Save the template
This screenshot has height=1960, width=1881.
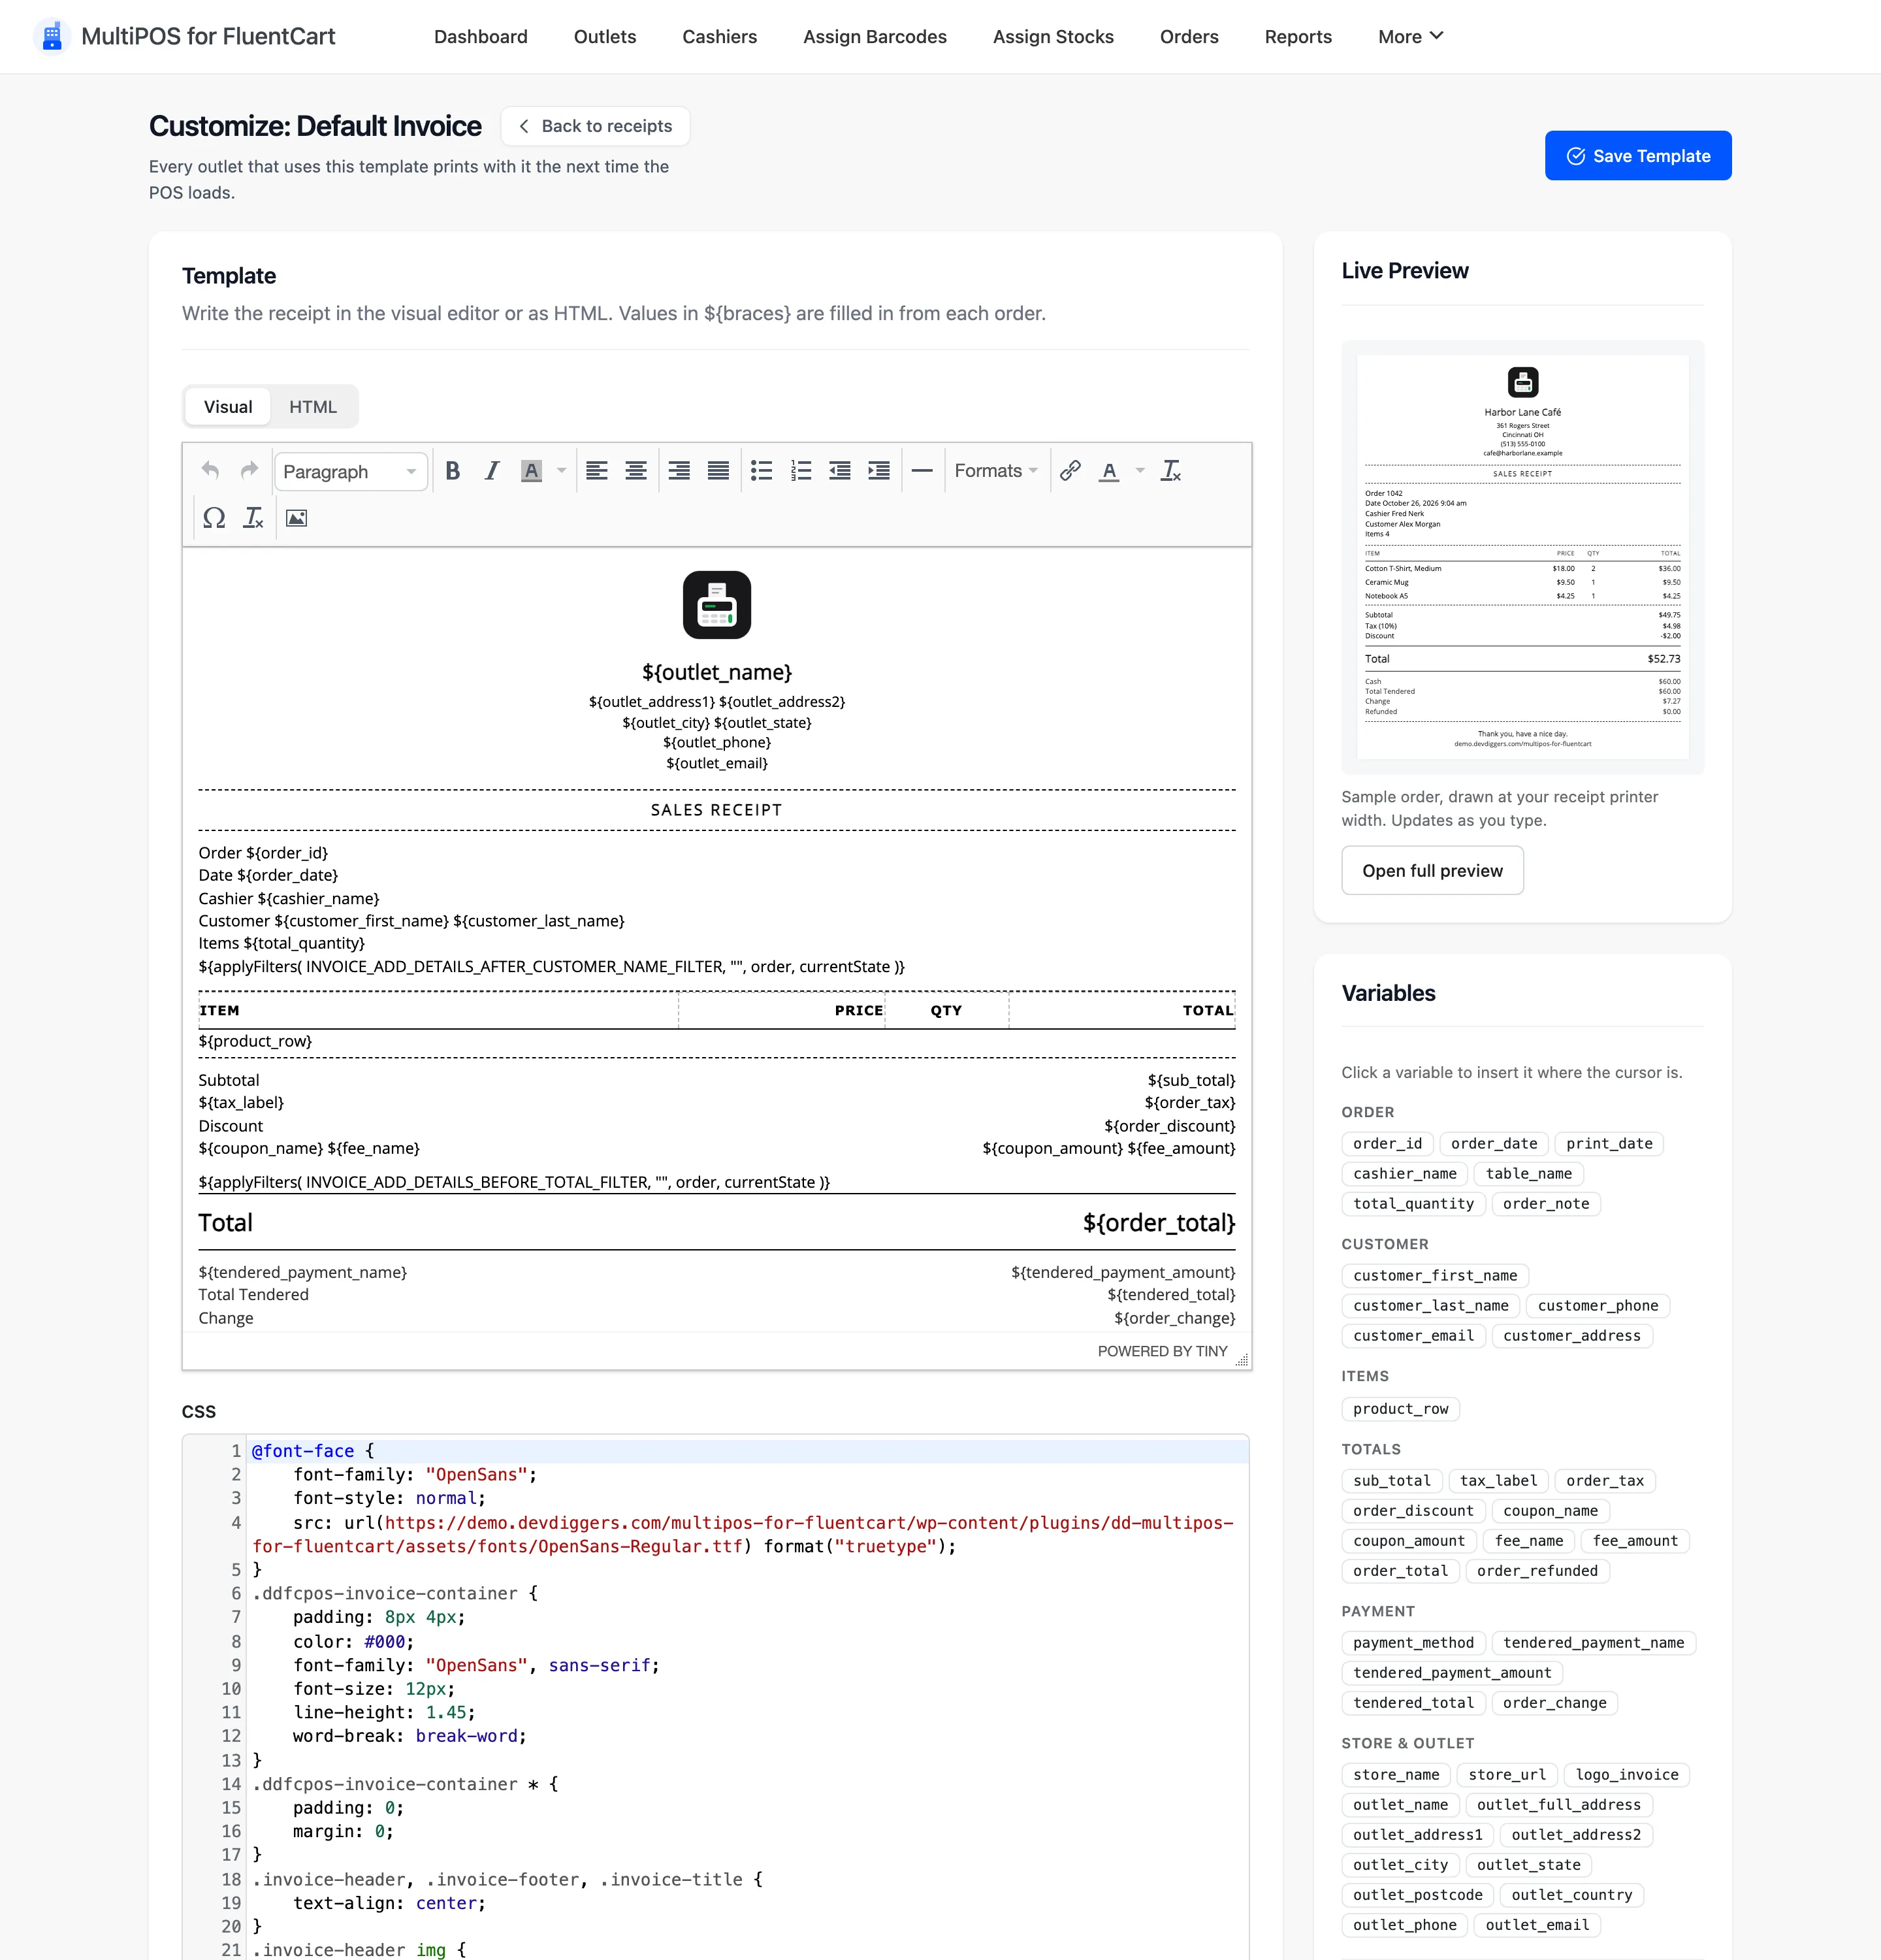1638,156
